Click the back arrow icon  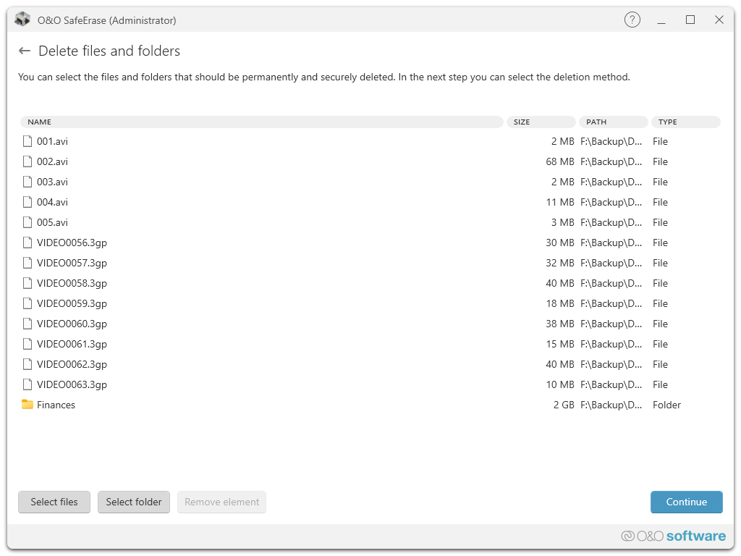coord(25,51)
